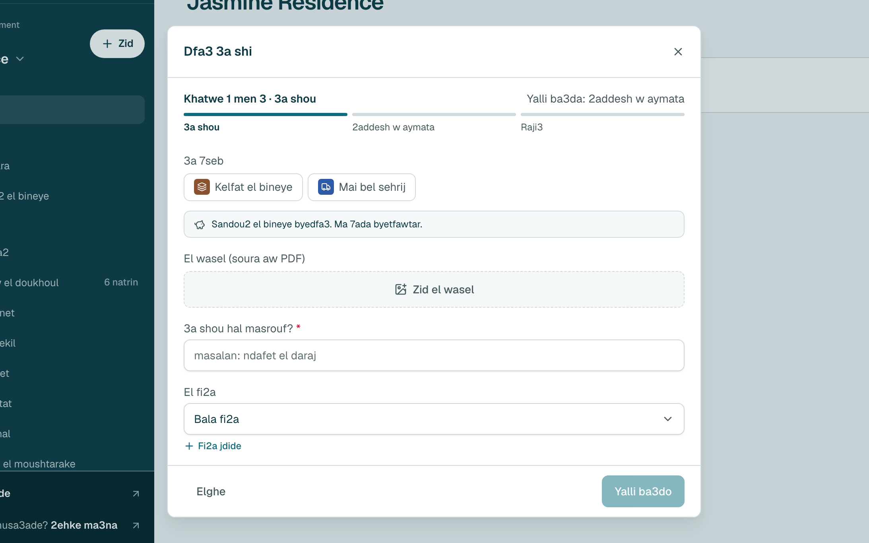Image resolution: width=869 pixels, height=543 pixels.
Task: Click the brown Kelfat el bineye layers icon
Action: [202, 187]
